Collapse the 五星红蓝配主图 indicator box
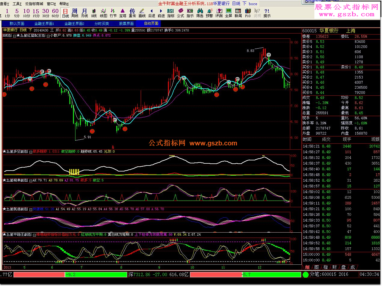The width and height of the screenshot is (382, 286). click(x=14, y=36)
